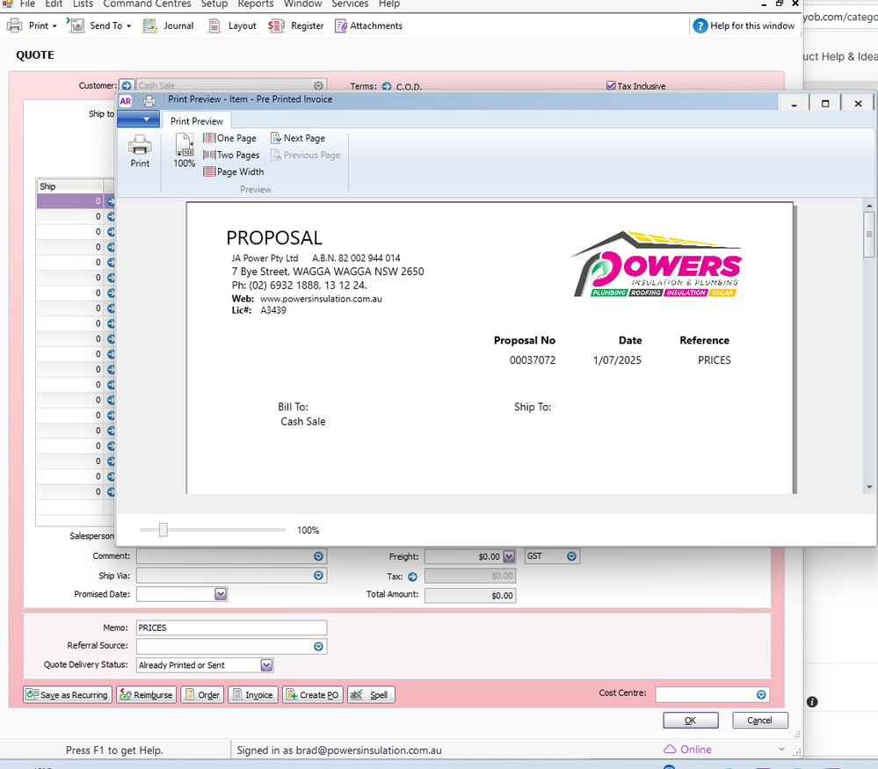
Task: Open Help for this window
Action: (744, 25)
